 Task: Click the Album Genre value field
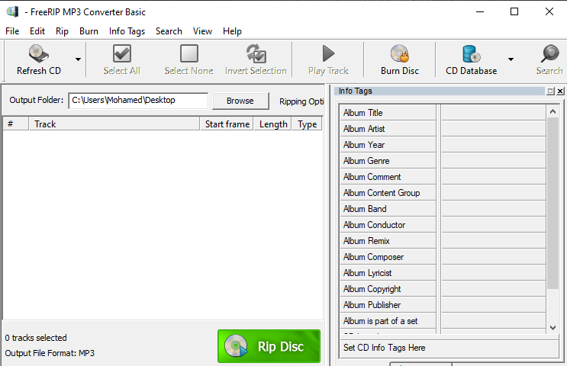[x=493, y=161]
